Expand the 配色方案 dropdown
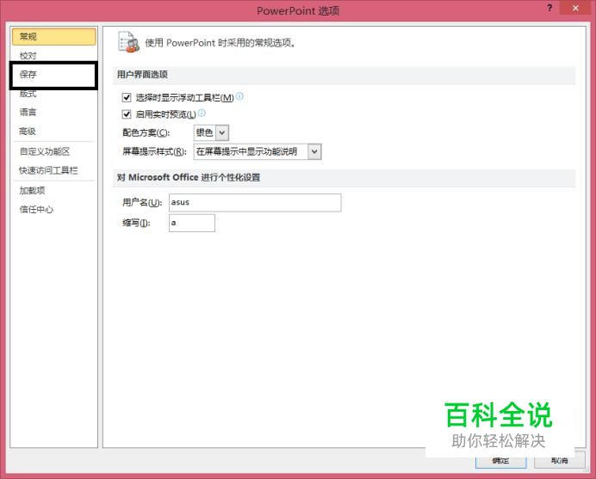Image resolution: width=596 pixels, height=479 pixels. tap(222, 132)
